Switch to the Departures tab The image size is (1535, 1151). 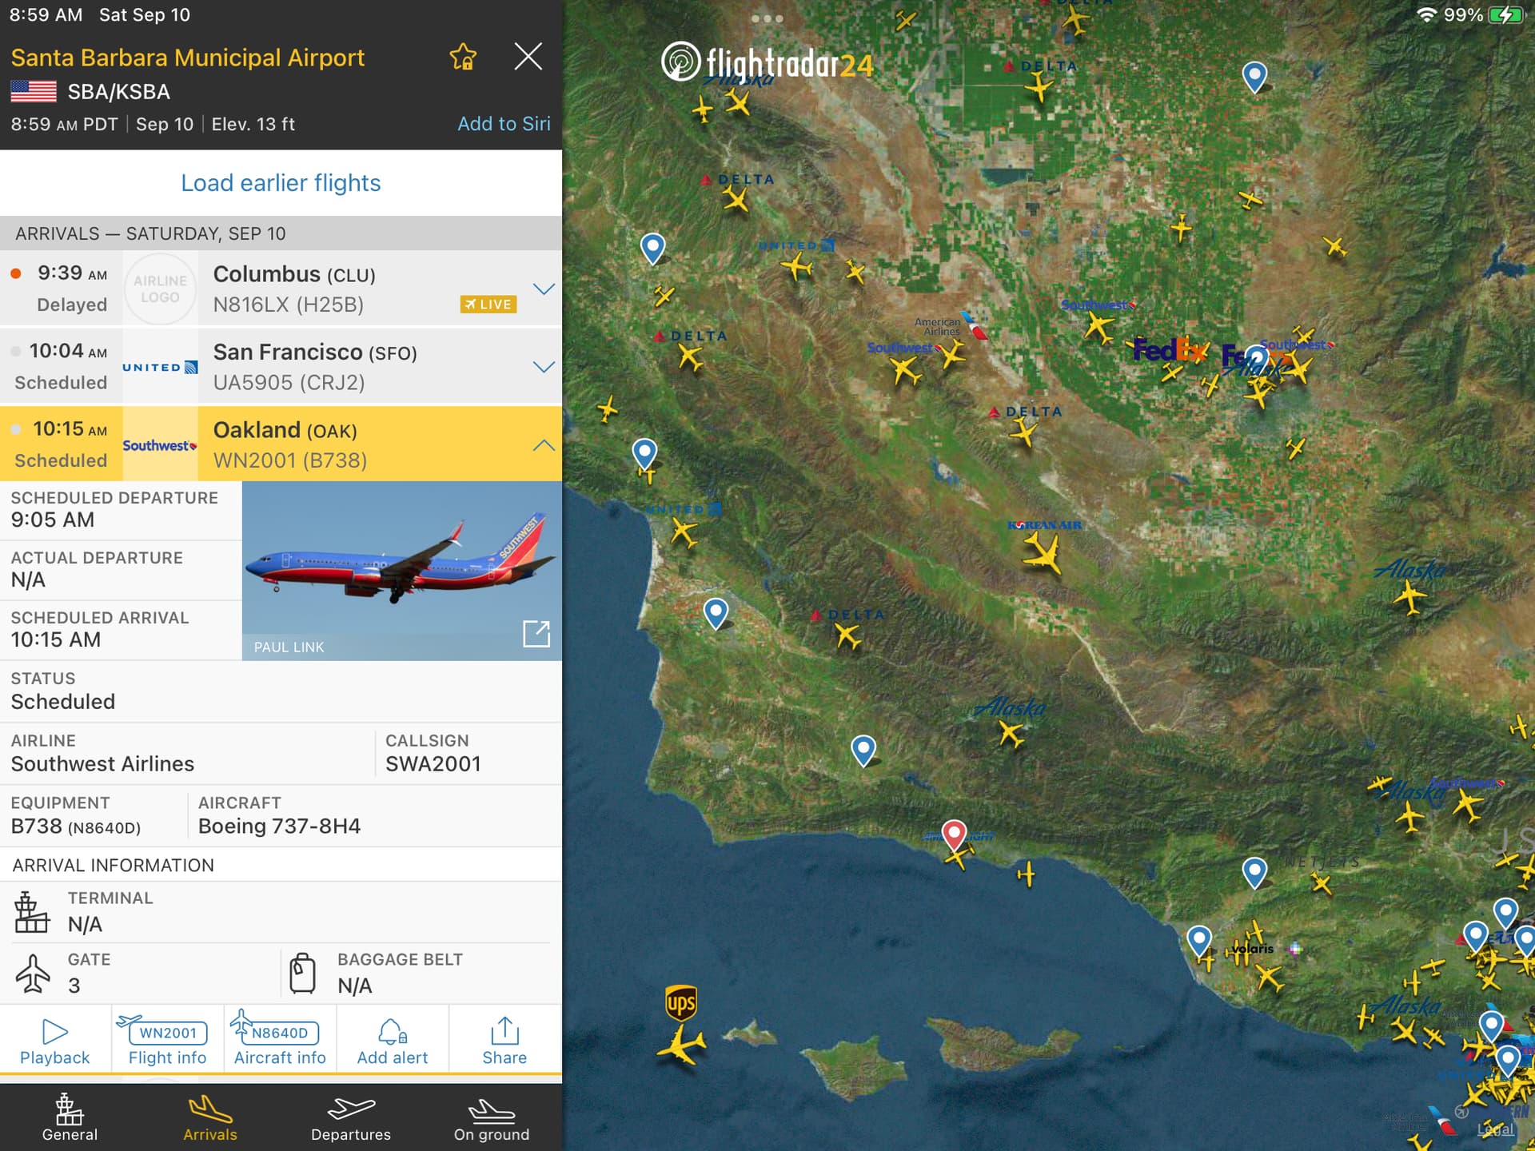(350, 1117)
